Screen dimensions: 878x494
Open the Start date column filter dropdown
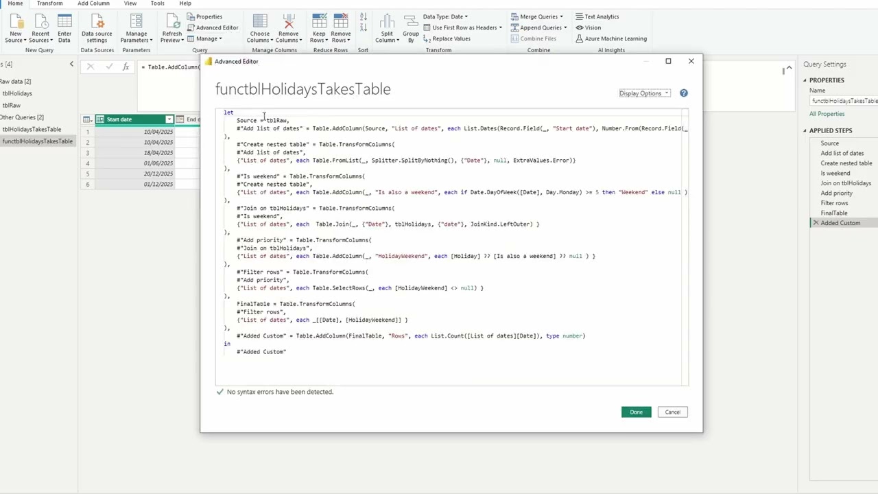coord(169,119)
